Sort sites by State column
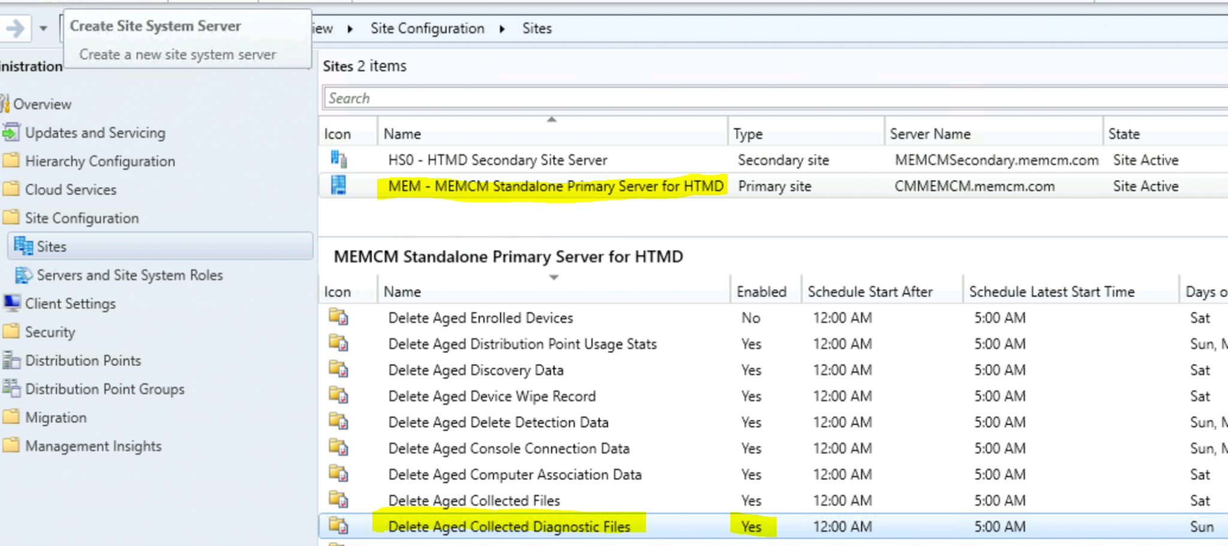The width and height of the screenshot is (1228, 546). point(1165,133)
